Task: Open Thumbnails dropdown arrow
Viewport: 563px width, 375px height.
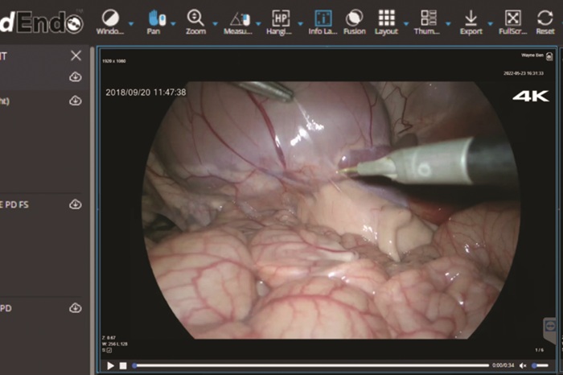Action: point(448,23)
